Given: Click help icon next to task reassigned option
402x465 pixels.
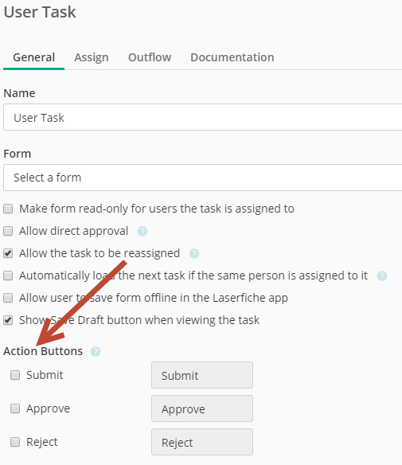Looking at the screenshot, I should 194,253.
